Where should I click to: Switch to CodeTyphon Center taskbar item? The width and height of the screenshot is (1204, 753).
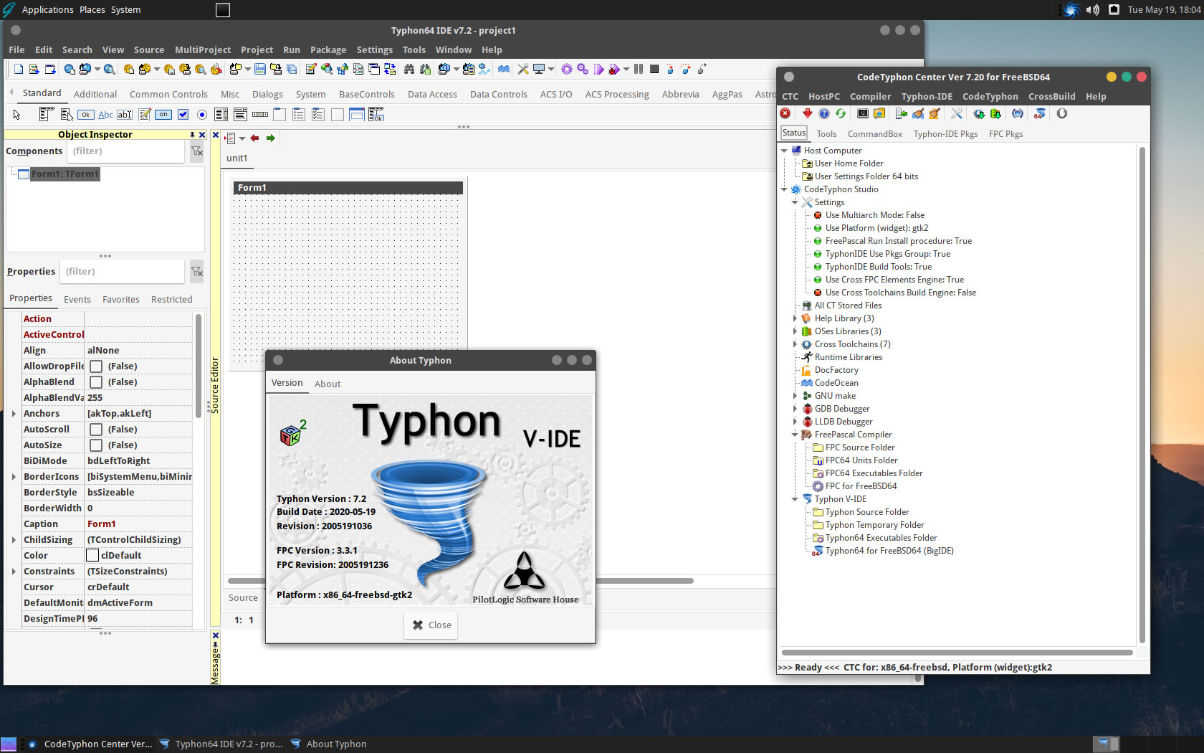click(x=90, y=744)
